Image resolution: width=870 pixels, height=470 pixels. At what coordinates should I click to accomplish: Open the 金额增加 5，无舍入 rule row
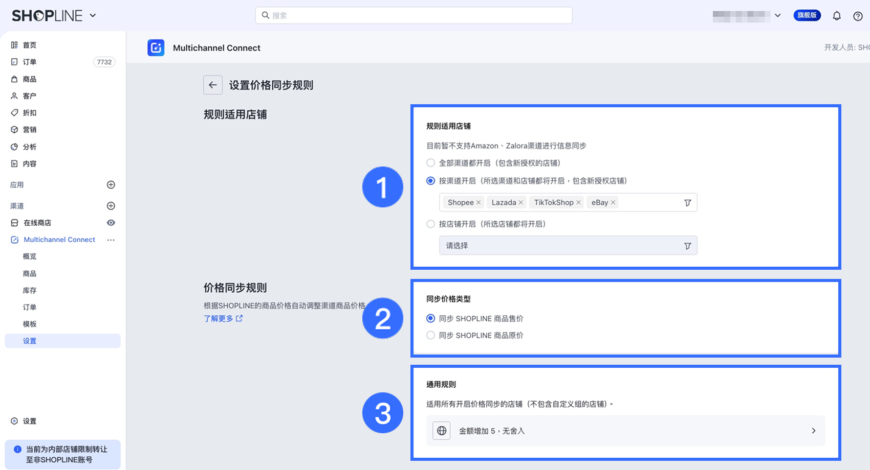[x=625, y=431]
